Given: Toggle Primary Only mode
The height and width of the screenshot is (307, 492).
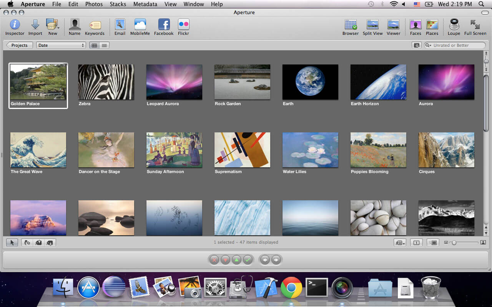Looking at the screenshot, I should (416, 243).
